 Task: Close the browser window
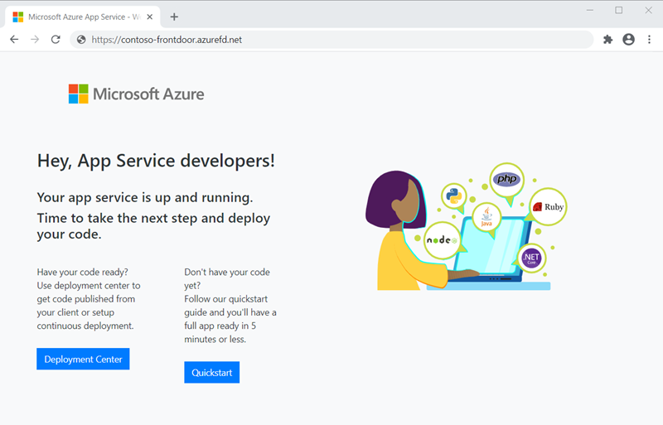tap(648, 10)
